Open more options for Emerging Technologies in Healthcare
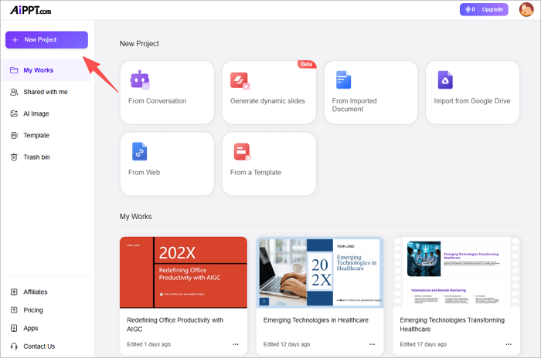Viewport: 541px width, 358px height. tap(372, 344)
